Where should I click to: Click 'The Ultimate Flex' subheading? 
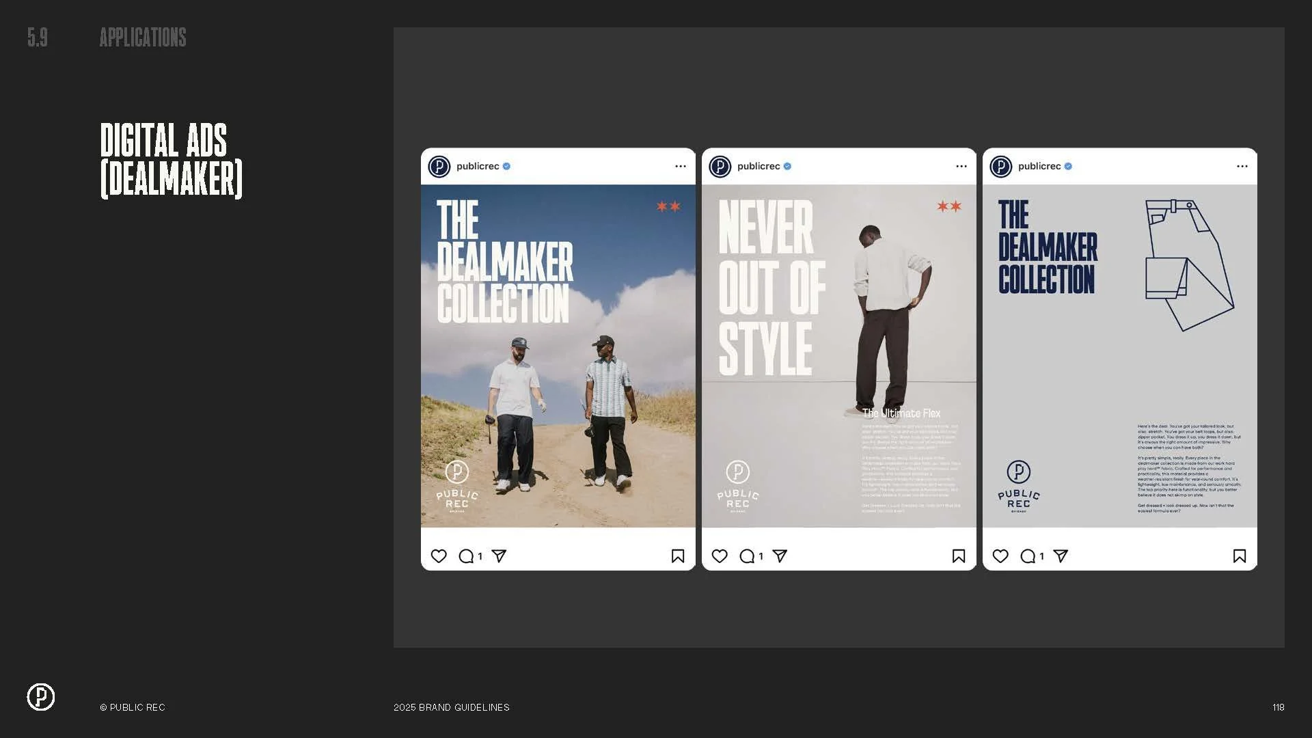point(901,413)
